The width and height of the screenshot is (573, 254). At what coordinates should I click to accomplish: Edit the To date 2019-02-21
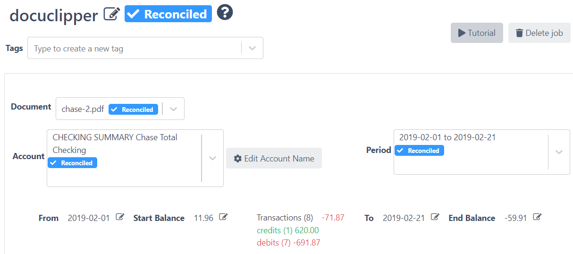[x=435, y=217]
